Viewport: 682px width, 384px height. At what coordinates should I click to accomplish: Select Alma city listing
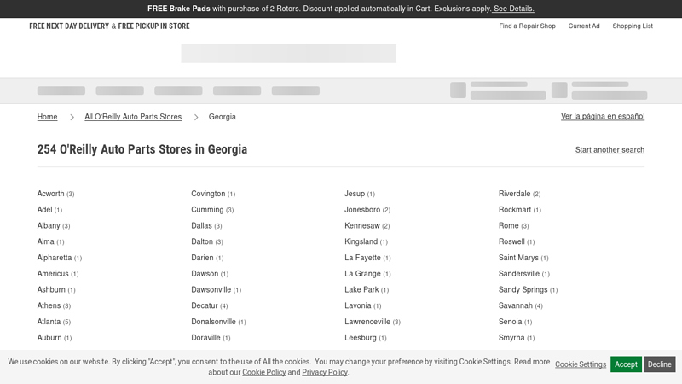50,241
